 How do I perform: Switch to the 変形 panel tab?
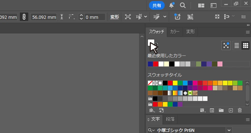tap(190, 32)
